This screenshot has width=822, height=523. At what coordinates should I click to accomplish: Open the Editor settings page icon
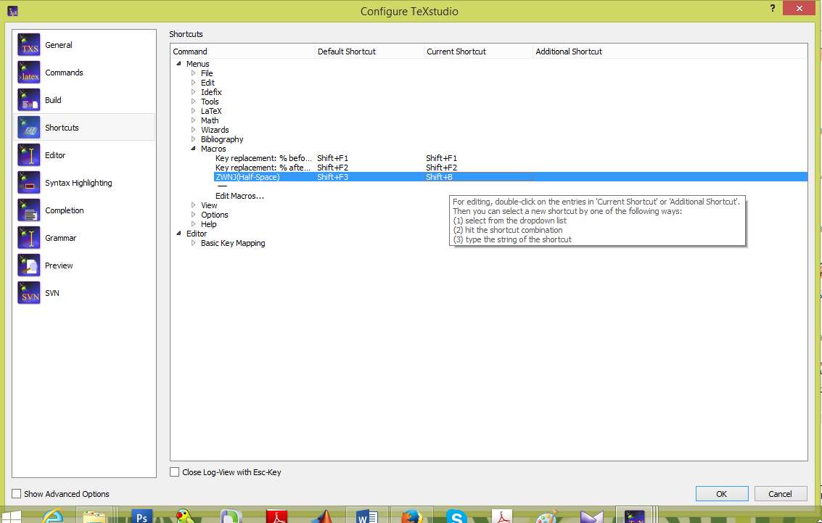[29, 155]
